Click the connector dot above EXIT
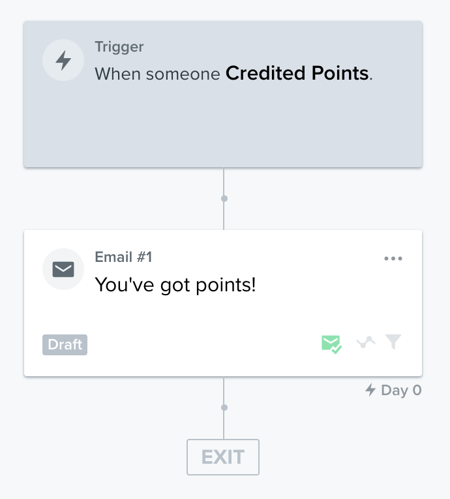Image resolution: width=450 pixels, height=499 pixels. click(224, 408)
